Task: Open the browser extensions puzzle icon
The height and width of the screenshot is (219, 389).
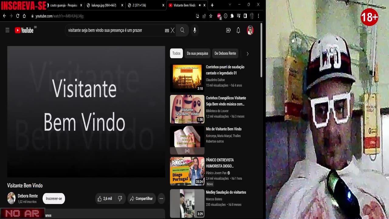Action: tap(232, 16)
